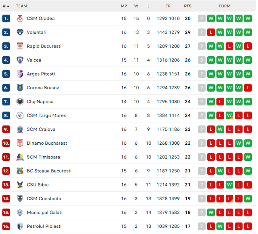Screen dimensions: 258x234
Task: Click the CSM Oradea team logo
Action: point(20,19)
